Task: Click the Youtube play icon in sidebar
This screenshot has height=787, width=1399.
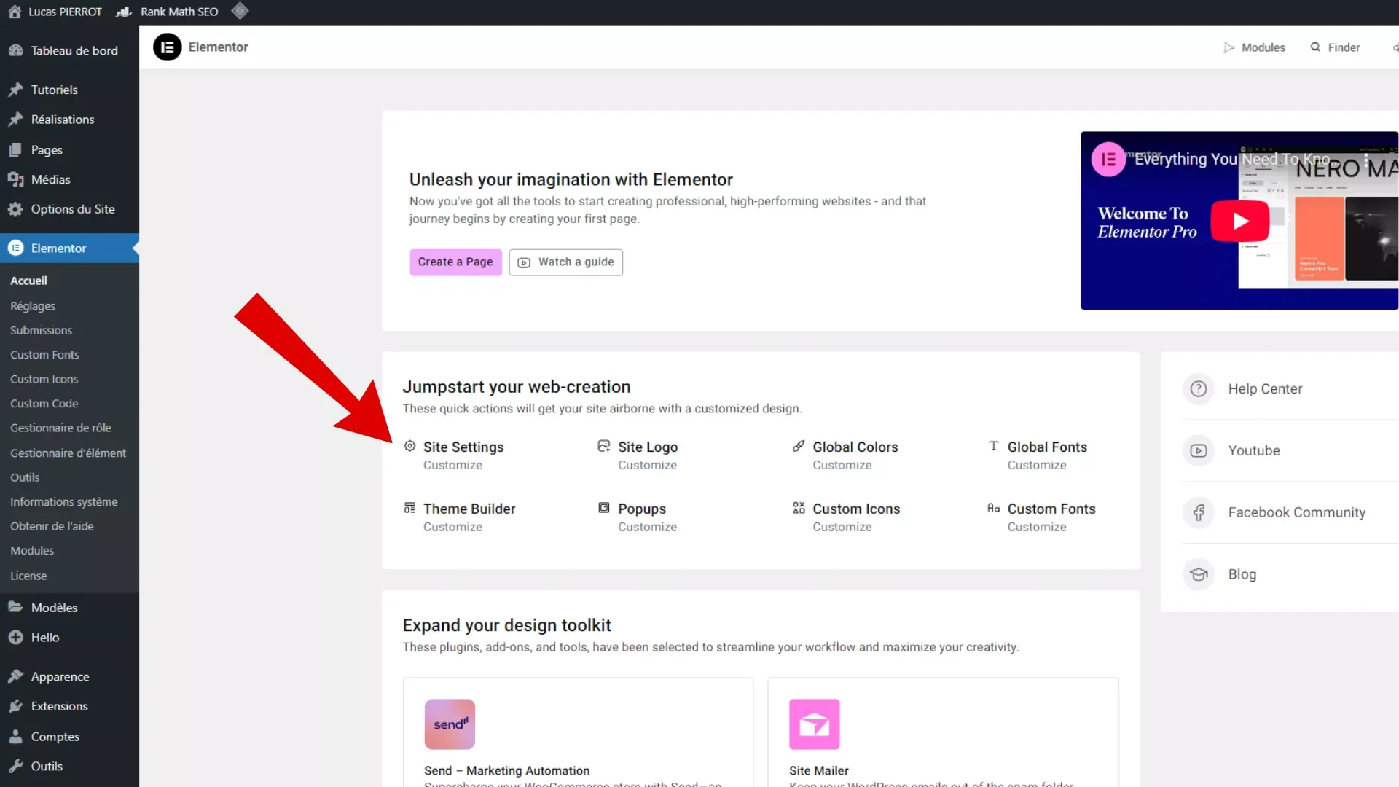Action: click(x=1199, y=451)
